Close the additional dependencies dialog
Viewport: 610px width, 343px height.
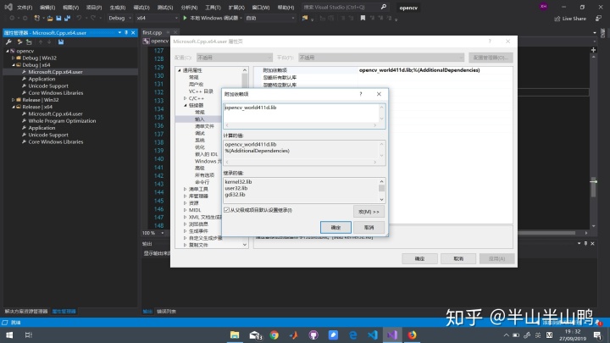tap(379, 94)
